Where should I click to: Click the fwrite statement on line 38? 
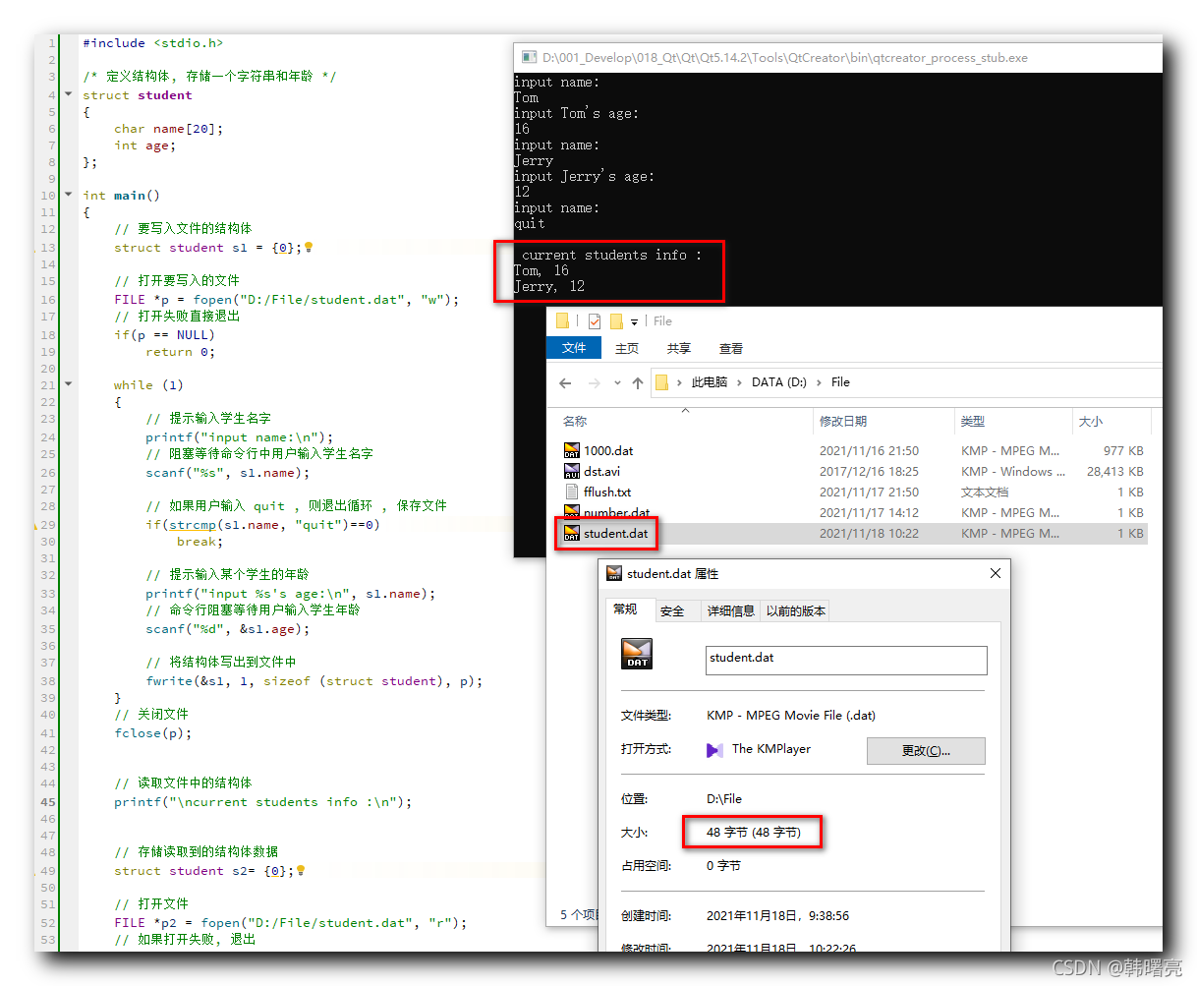pos(314,680)
